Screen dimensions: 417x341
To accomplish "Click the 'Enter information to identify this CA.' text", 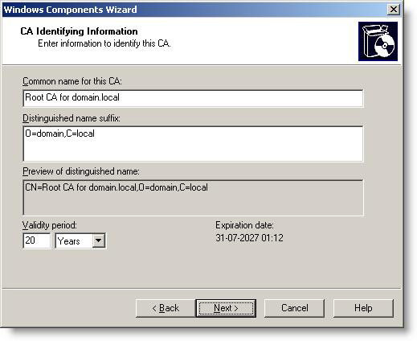I will pos(104,43).
